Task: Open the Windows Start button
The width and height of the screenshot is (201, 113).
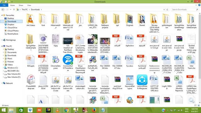Action: pos(3,110)
